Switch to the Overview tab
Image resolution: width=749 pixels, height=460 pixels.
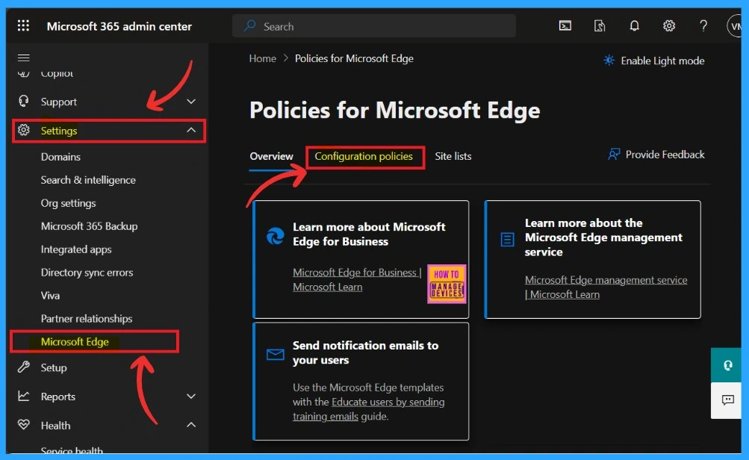(271, 156)
